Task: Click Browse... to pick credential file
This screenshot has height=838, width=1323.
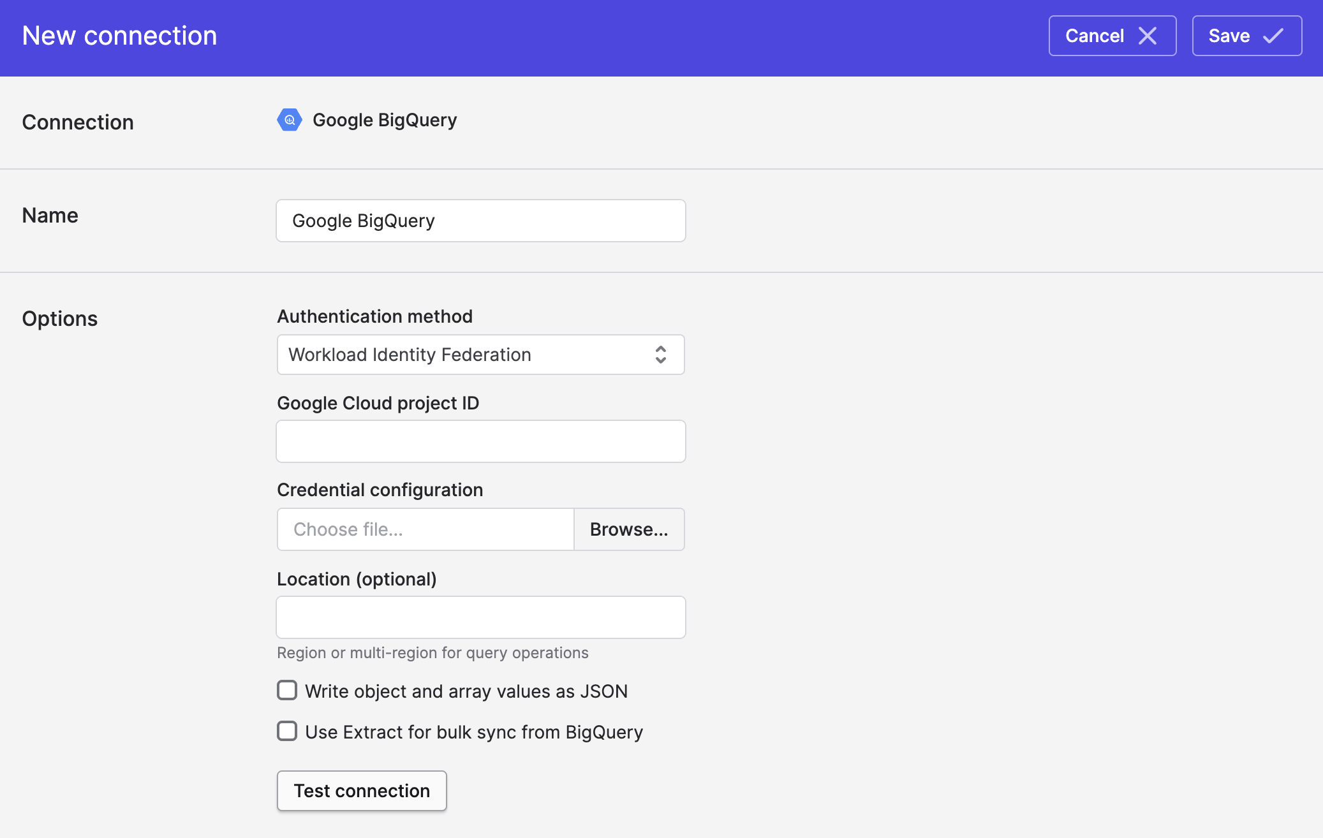Action: [628, 529]
